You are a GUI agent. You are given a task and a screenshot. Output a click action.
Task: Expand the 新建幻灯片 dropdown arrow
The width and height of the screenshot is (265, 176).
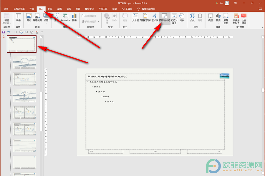[11, 23]
